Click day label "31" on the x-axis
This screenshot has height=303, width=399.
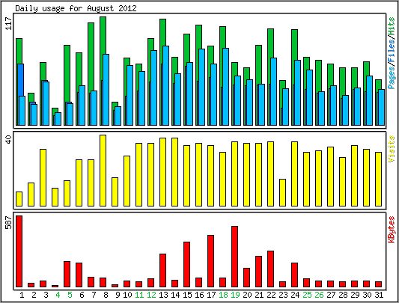coord(379,295)
